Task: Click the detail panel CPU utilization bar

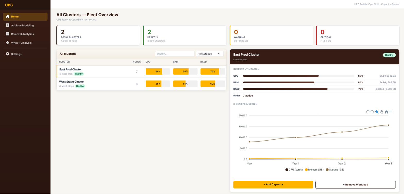Action: tap(298, 76)
